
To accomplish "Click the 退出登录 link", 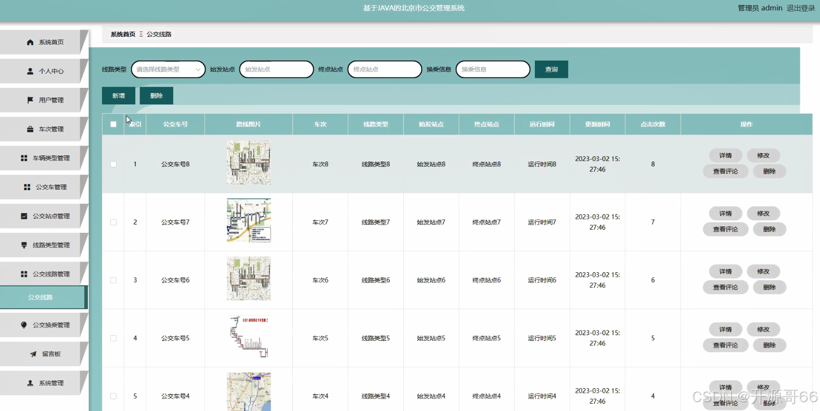I will [801, 8].
